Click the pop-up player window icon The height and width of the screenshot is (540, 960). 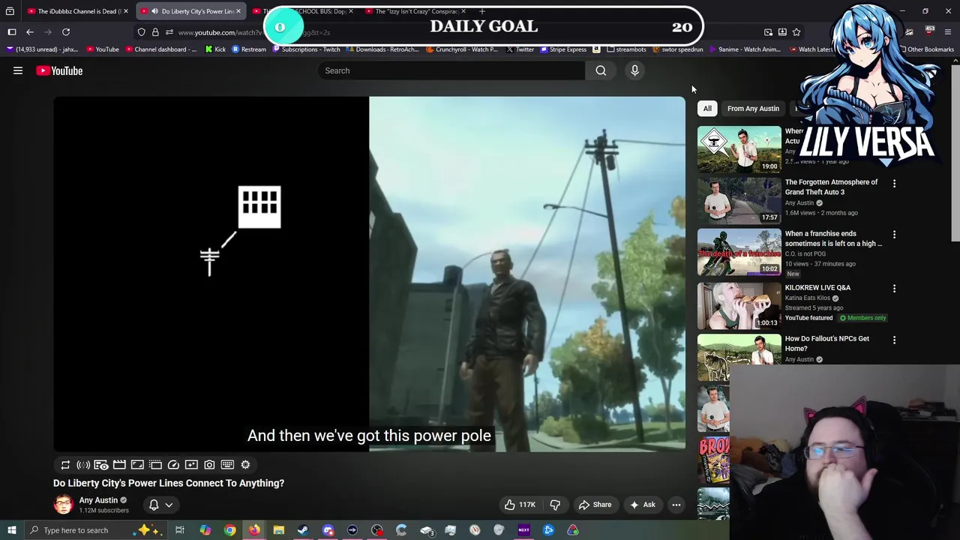(155, 465)
